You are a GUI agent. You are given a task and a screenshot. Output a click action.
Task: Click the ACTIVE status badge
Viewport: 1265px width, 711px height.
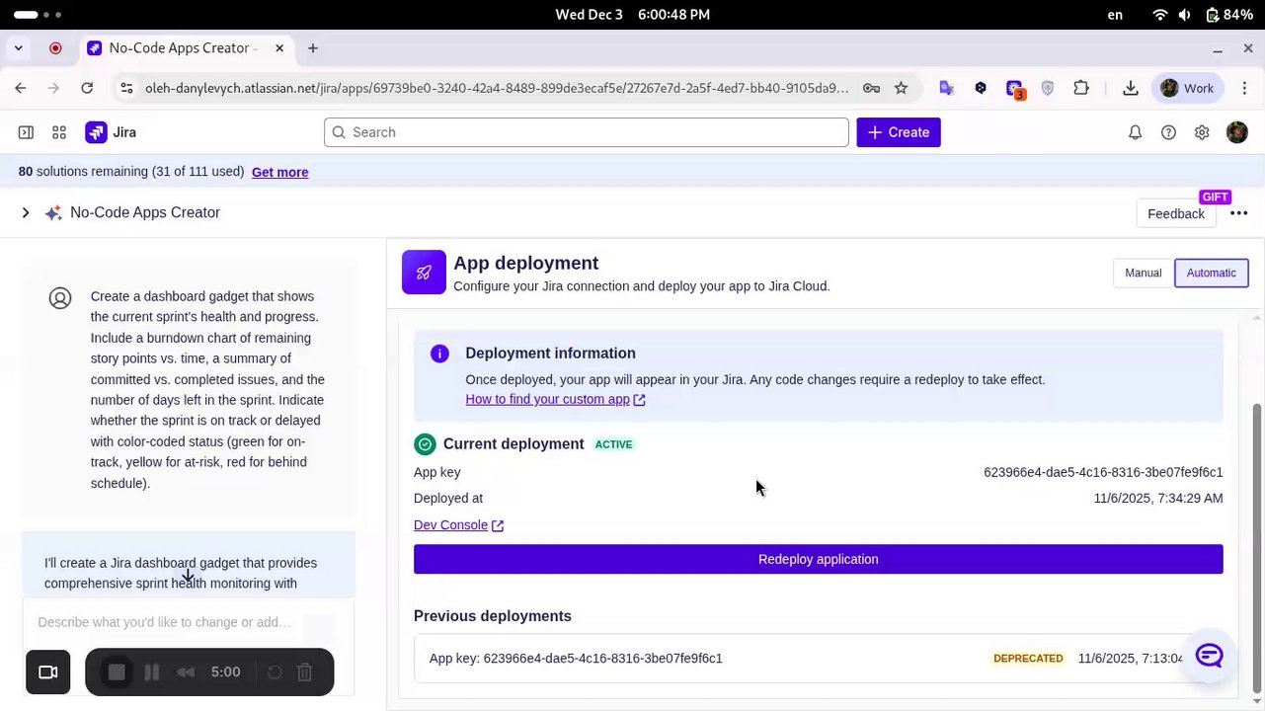click(x=613, y=444)
